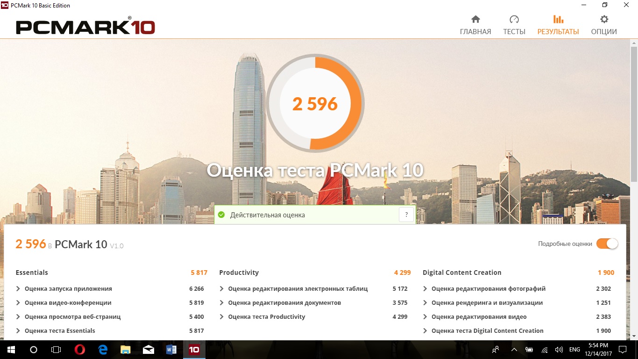Viewport: 638px width, 359px height.
Task: Expand Оценка просмотра веб-страниц row
Action: pyautogui.click(x=110, y=316)
